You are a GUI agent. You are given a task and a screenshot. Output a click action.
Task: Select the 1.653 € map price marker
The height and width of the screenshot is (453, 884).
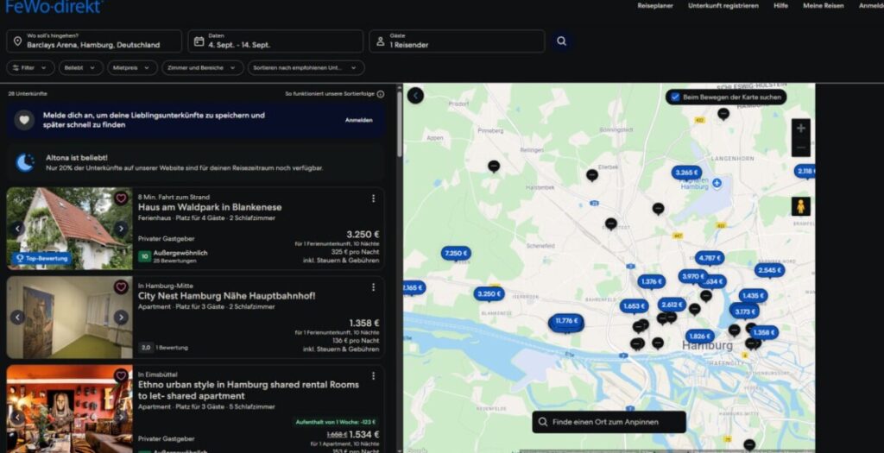click(x=634, y=306)
